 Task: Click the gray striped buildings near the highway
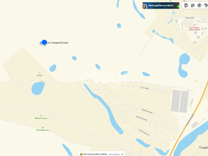tap(180, 101)
